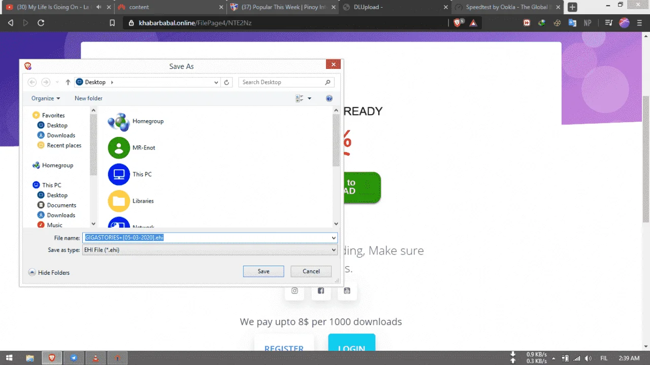Change the folder view layout icon
This screenshot has height=365, width=650.
(x=300, y=98)
